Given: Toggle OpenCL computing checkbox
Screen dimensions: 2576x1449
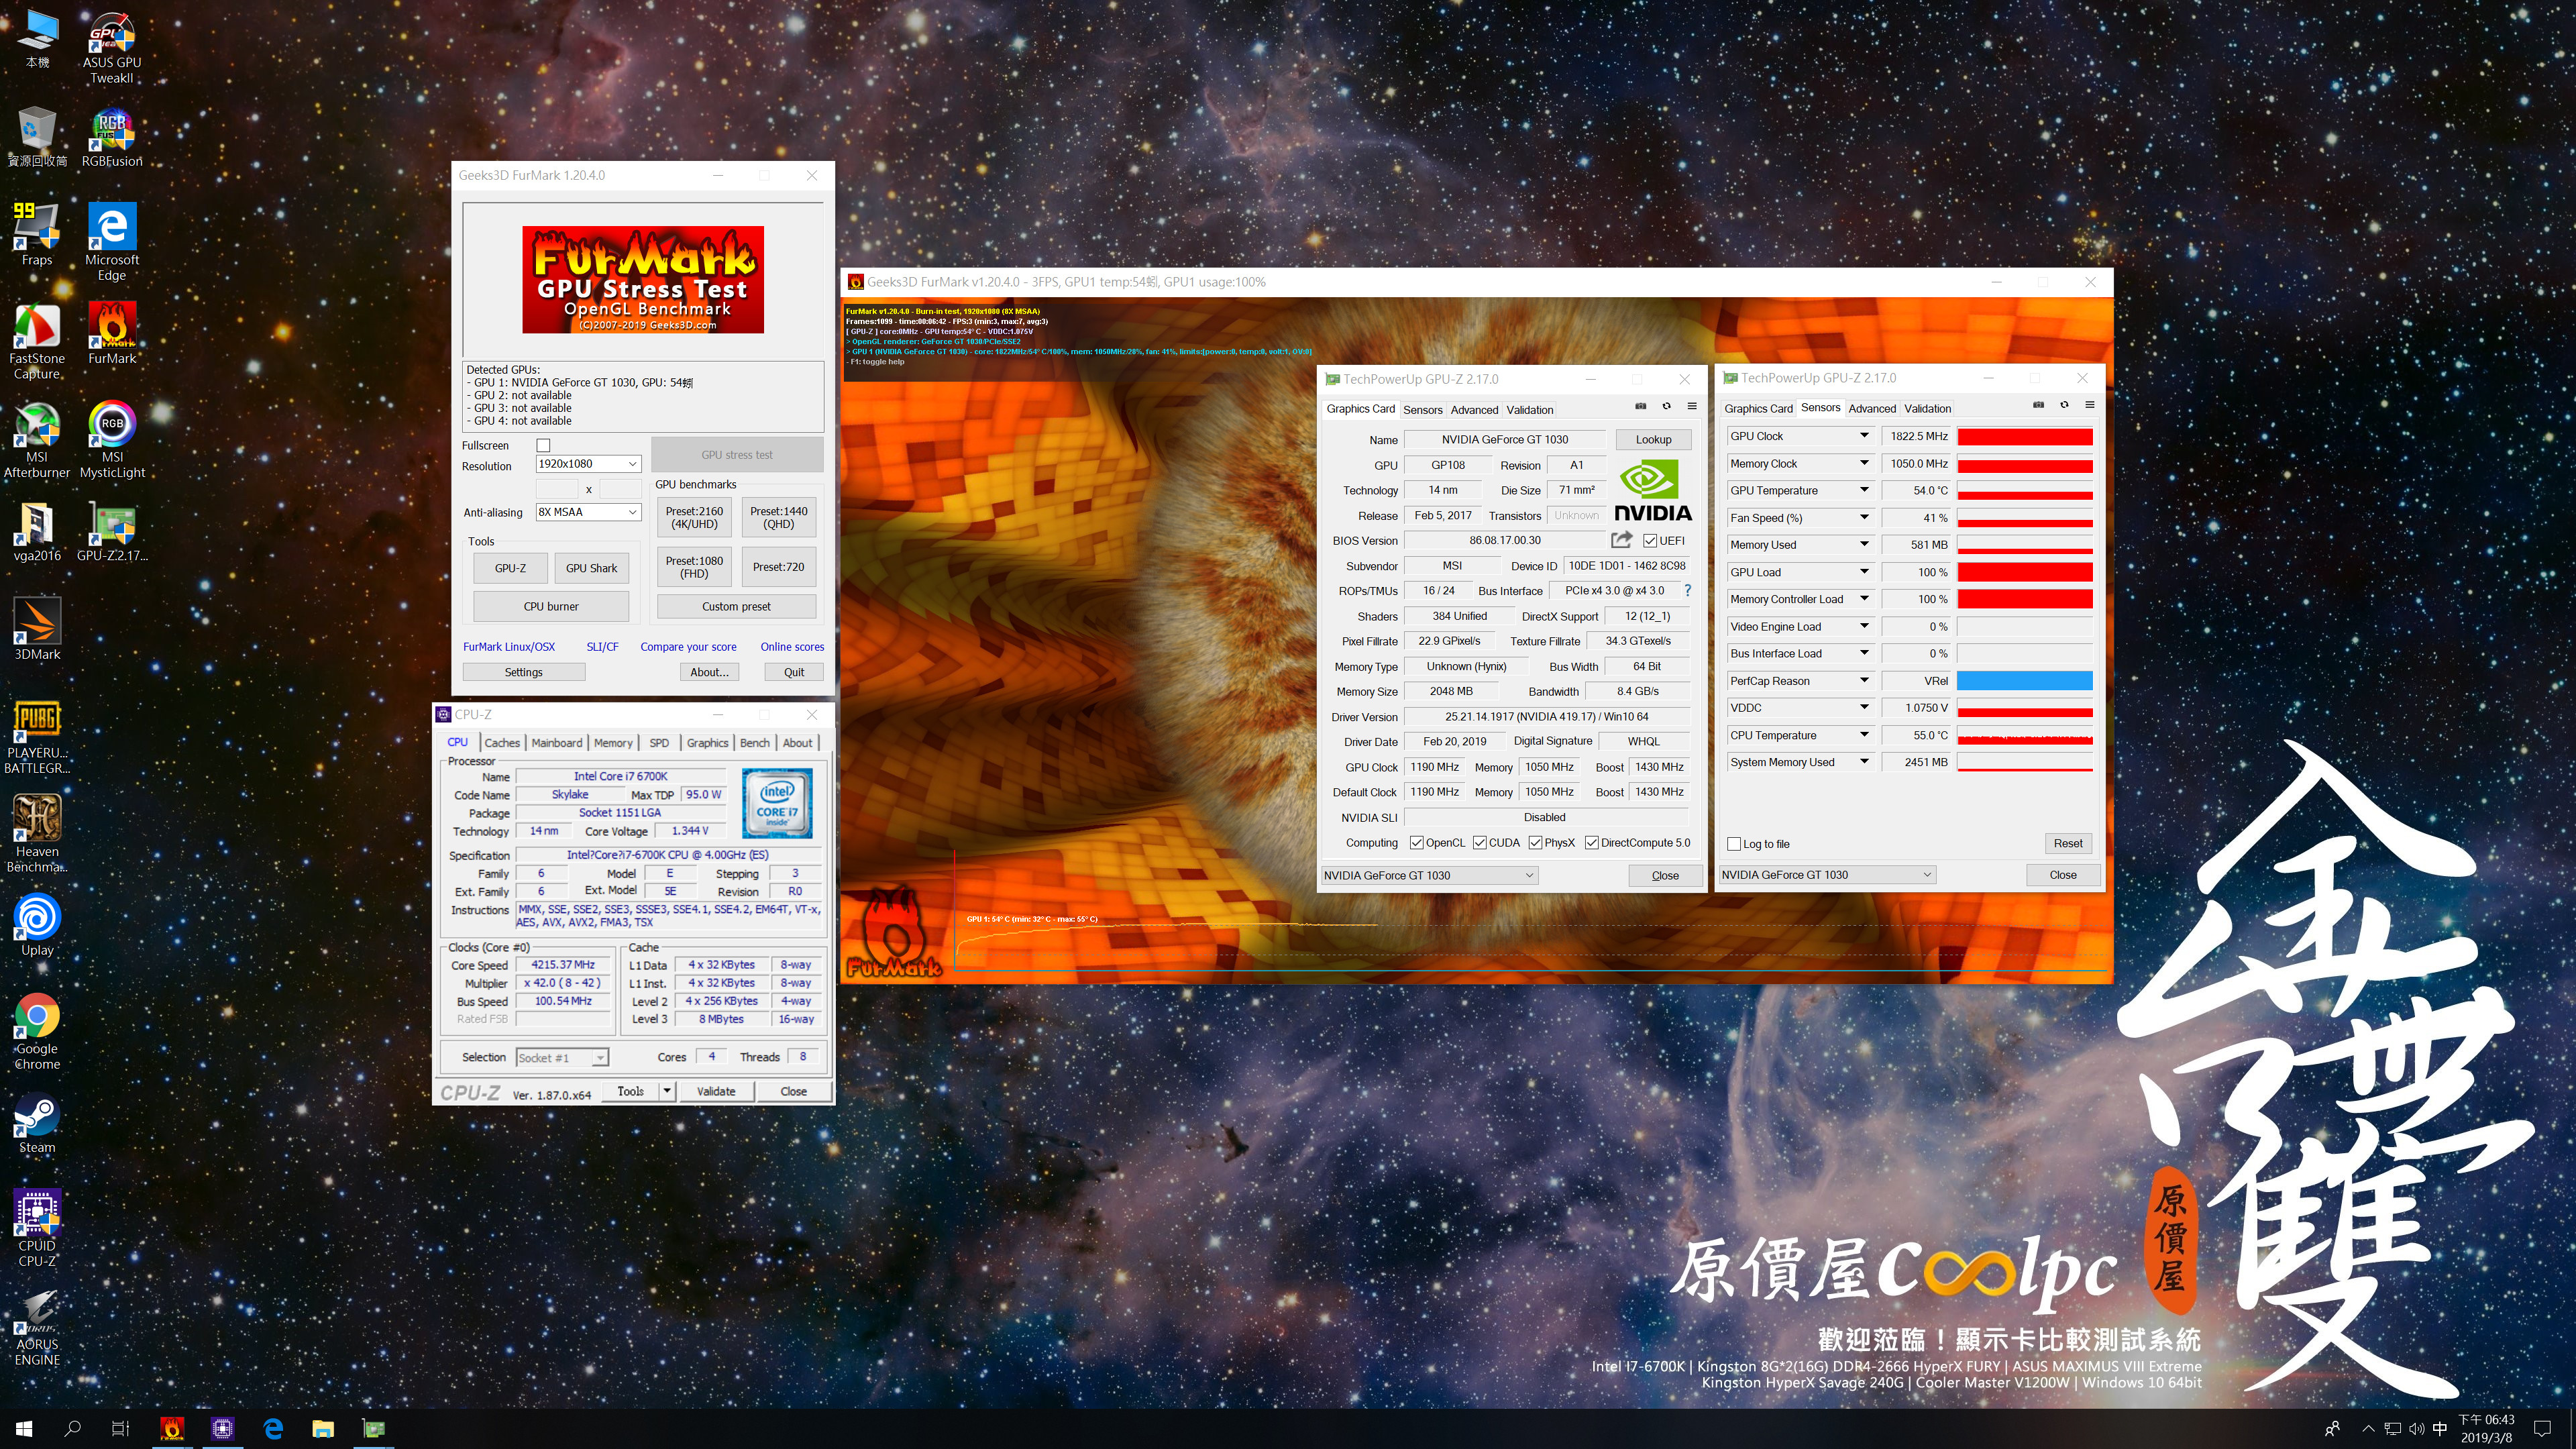Looking at the screenshot, I should [x=1416, y=843].
